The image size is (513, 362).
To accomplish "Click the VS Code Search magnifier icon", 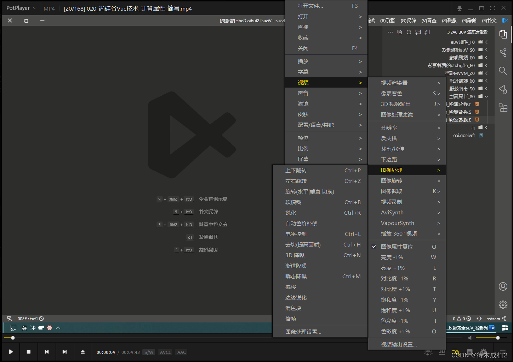I will [x=503, y=71].
